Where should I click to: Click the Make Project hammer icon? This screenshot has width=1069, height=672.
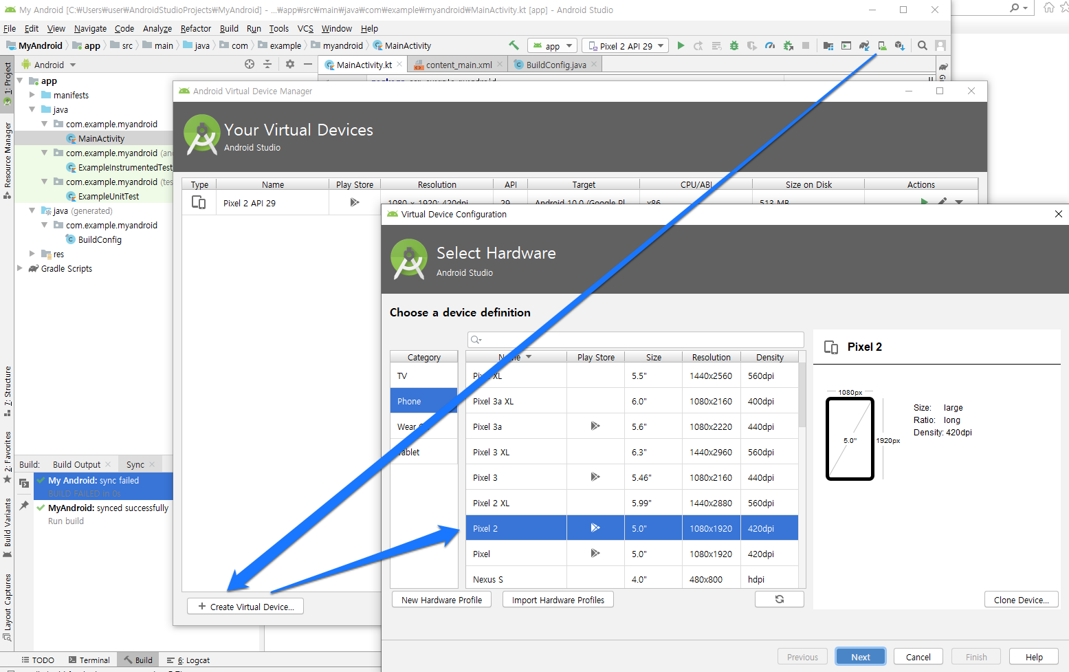click(x=514, y=45)
